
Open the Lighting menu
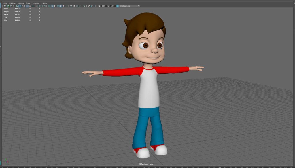(21, 3)
